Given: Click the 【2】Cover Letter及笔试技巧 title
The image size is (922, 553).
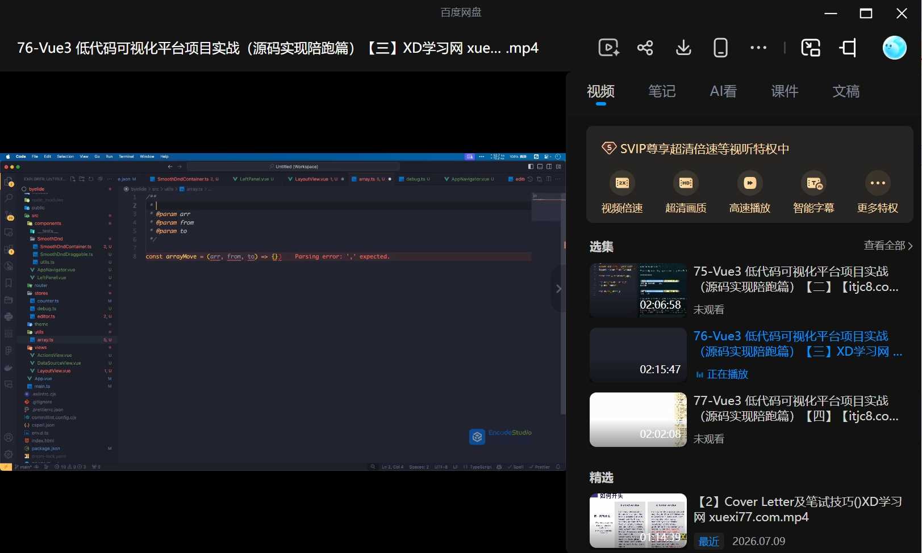Looking at the screenshot, I should click(798, 509).
